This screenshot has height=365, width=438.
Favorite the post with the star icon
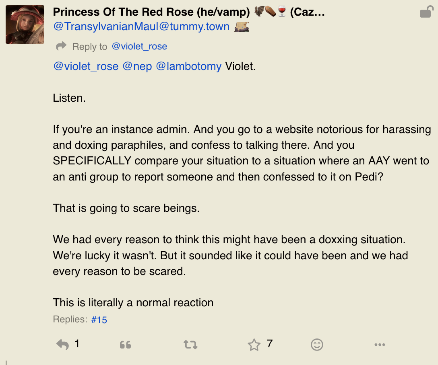254,344
